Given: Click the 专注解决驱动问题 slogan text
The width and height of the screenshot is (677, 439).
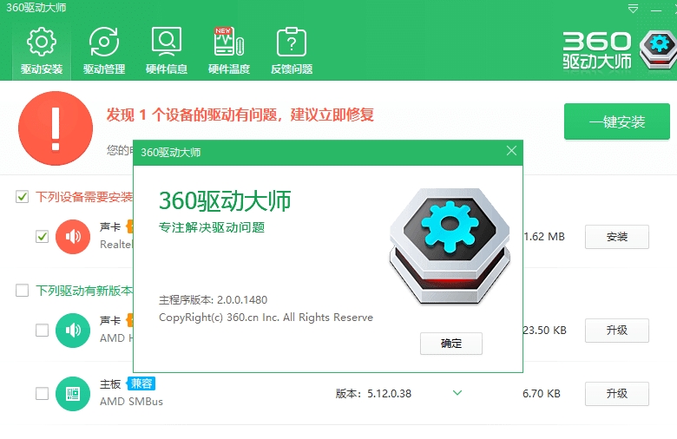Looking at the screenshot, I should (212, 227).
